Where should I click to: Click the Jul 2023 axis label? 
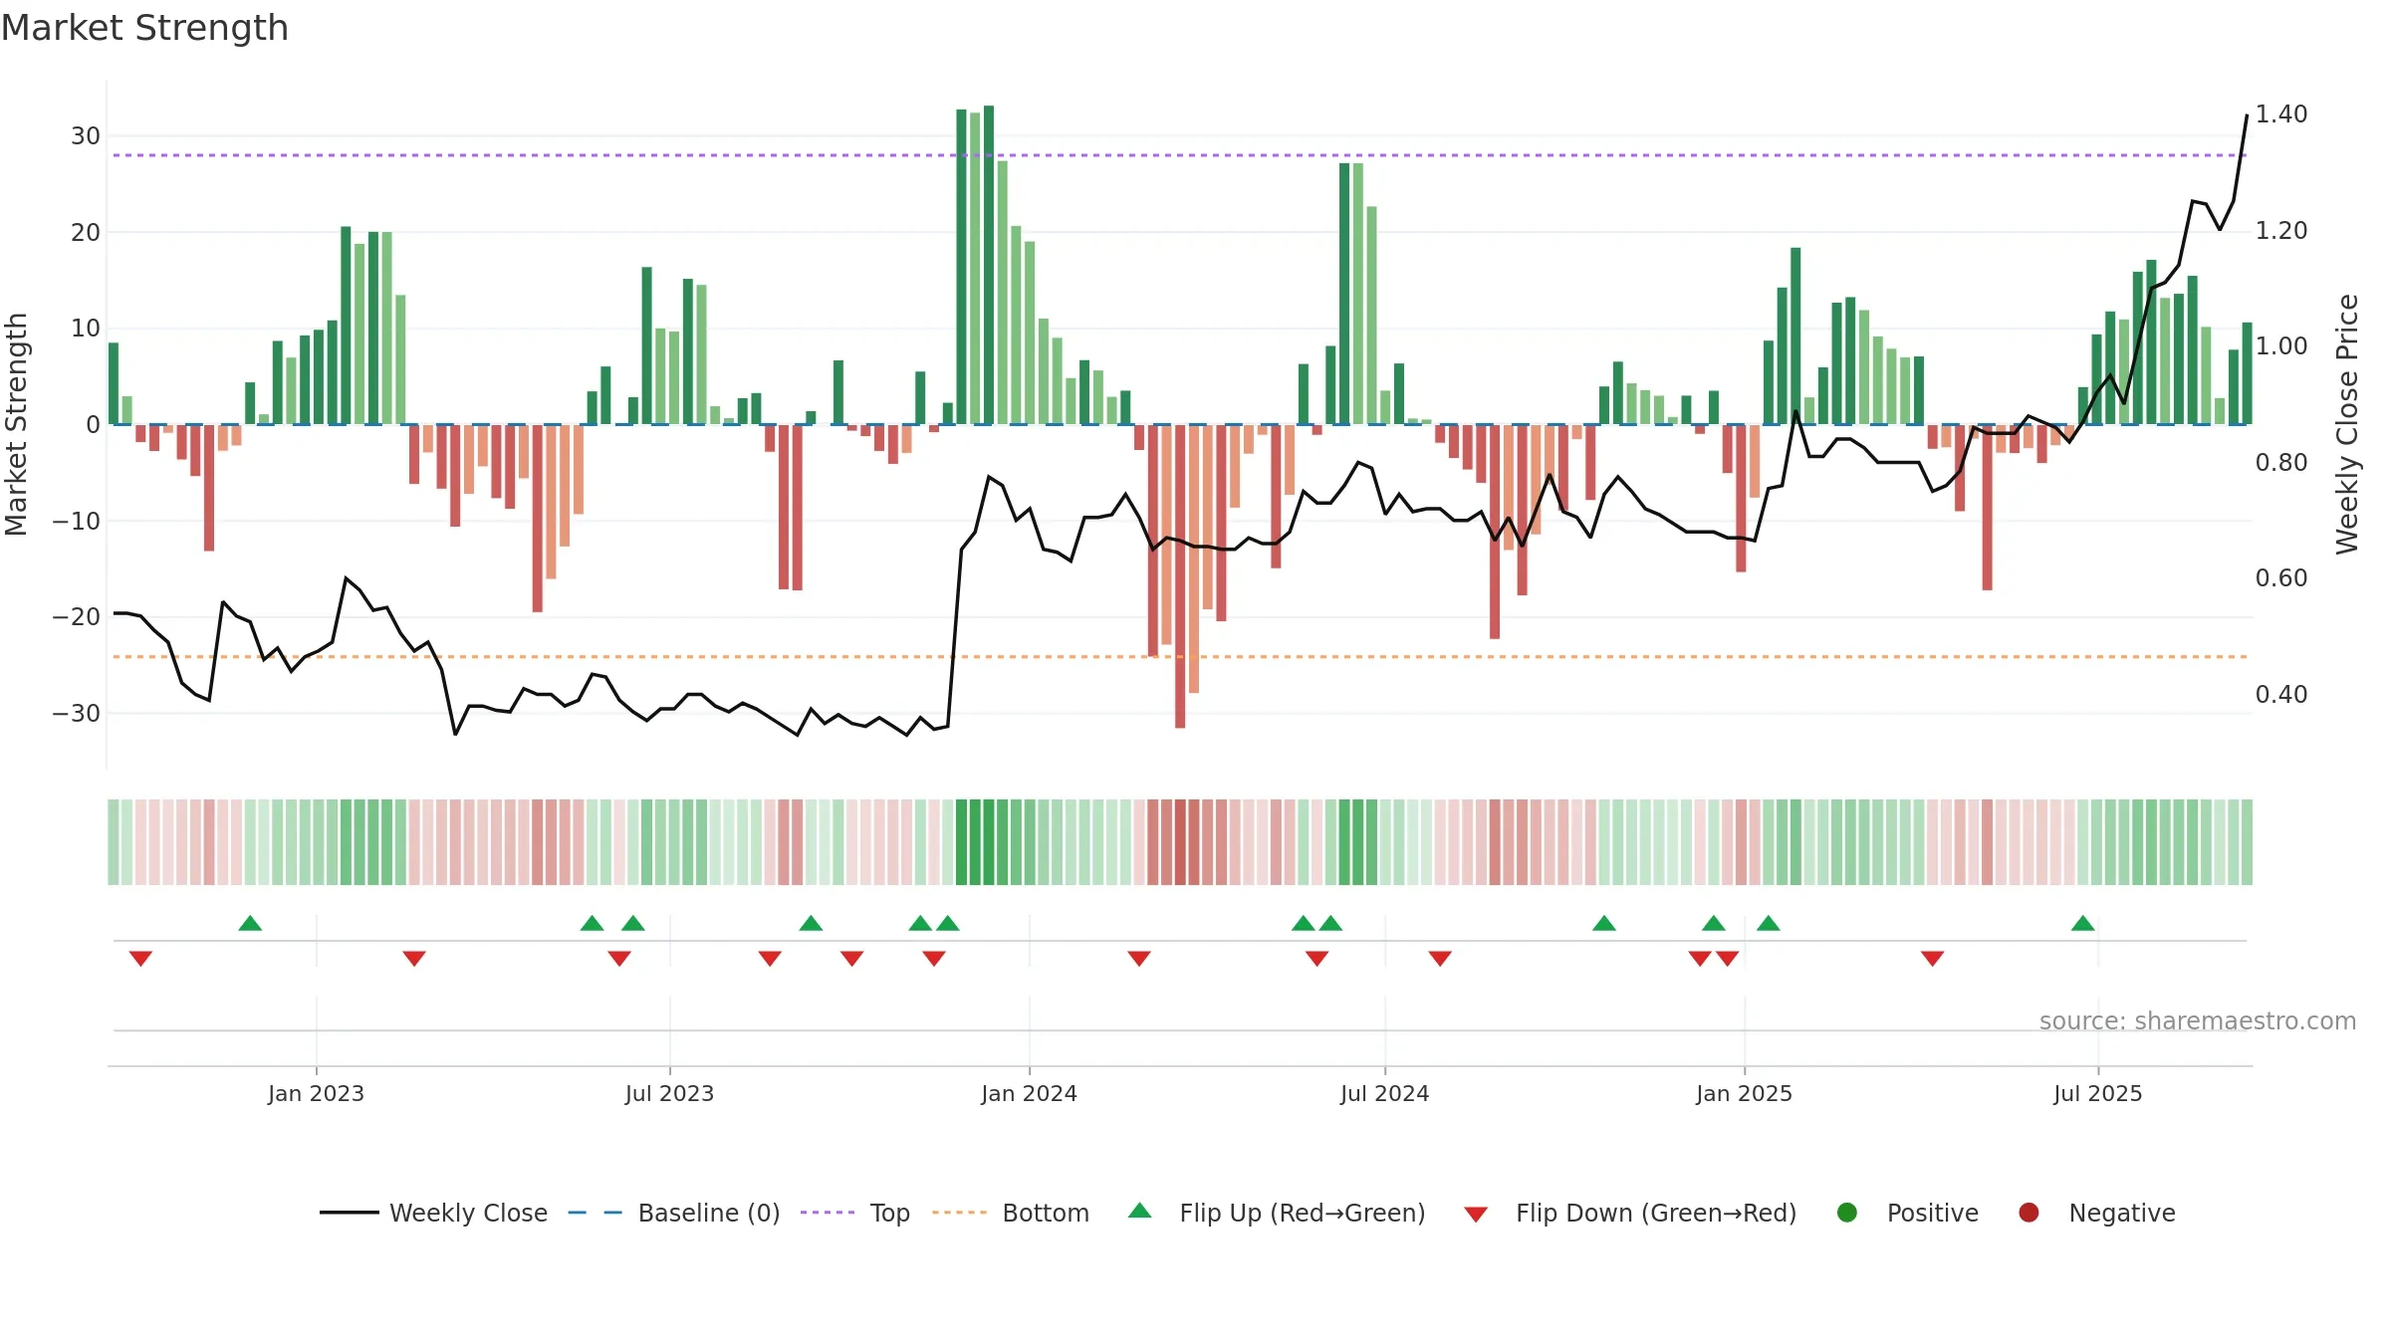[669, 1094]
